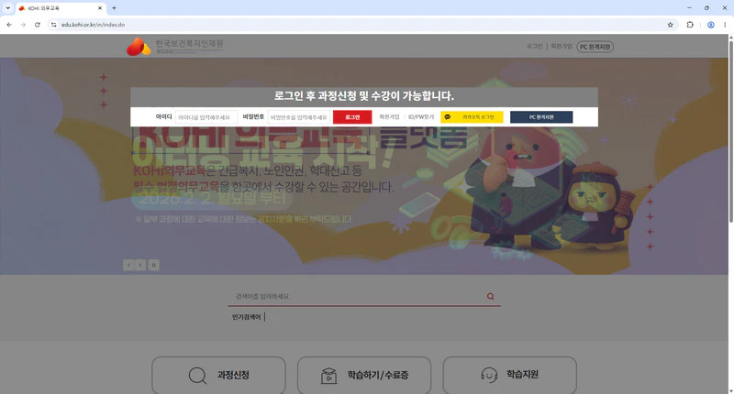Viewport: 734px width, 394px height.
Task: Select the KOHI 의무교육 browser tab
Action: pyautogui.click(x=60, y=8)
